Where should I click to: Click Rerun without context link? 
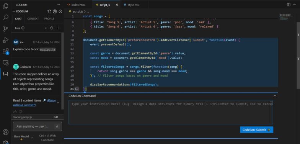[x=34, y=103]
